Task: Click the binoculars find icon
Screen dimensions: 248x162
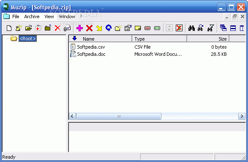Action: (191, 28)
